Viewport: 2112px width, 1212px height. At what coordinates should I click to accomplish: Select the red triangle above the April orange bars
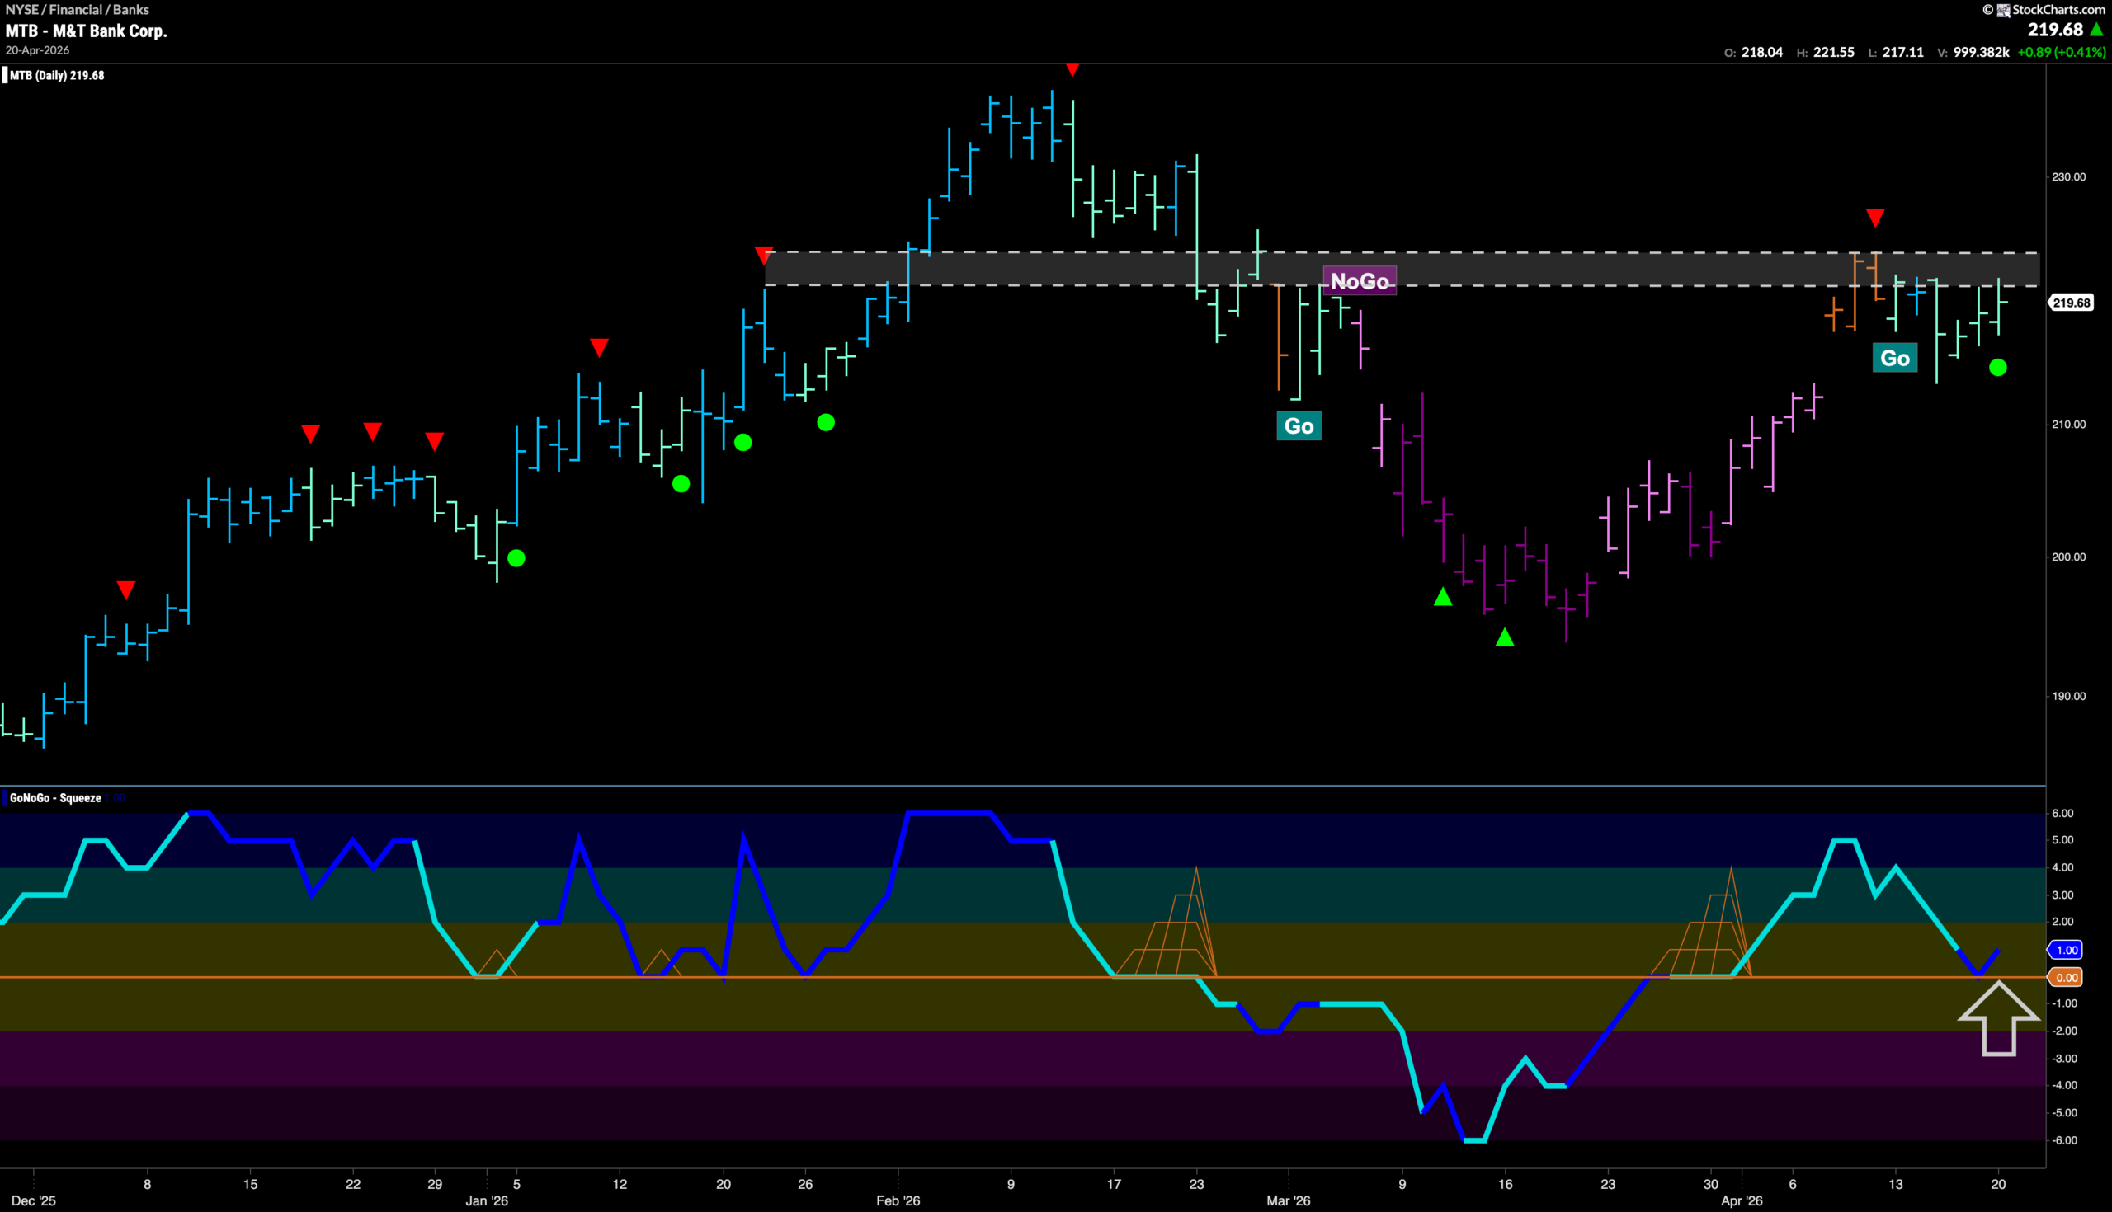[x=1874, y=218]
